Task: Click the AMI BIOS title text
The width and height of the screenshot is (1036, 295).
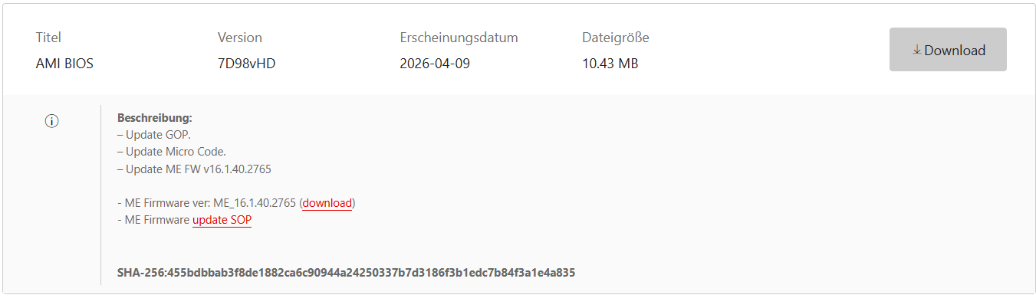Action: point(64,64)
